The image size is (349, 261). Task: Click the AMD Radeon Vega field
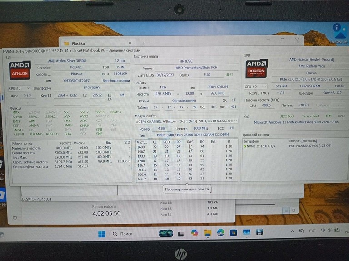(x=312, y=66)
